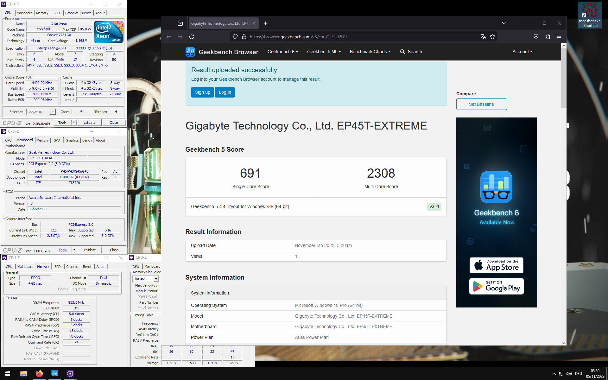This screenshot has height=380, width=608.
Task: Open File Explorer from the taskbar
Action: (x=23, y=374)
